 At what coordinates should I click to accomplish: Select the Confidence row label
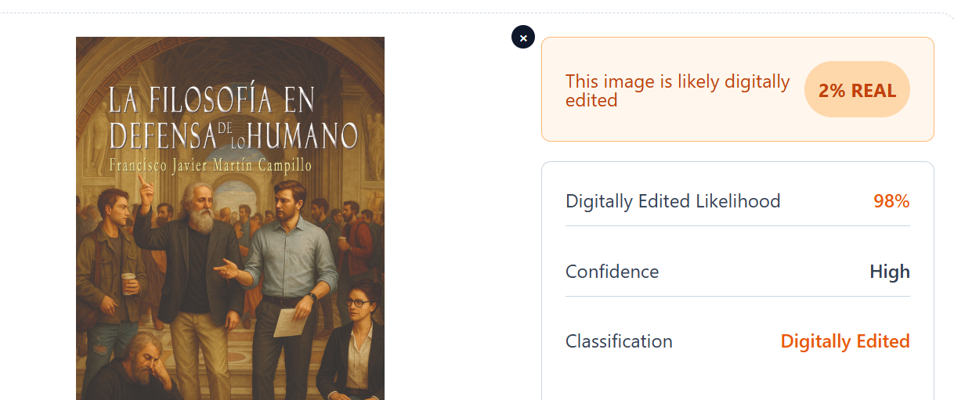(612, 272)
